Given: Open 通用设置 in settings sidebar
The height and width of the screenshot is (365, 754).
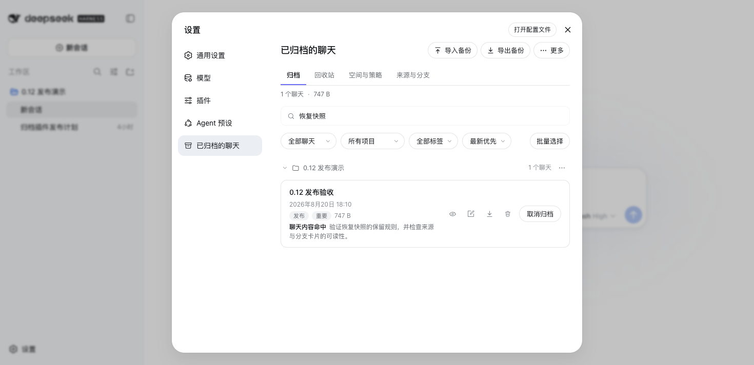Looking at the screenshot, I should (x=220, y=55).
